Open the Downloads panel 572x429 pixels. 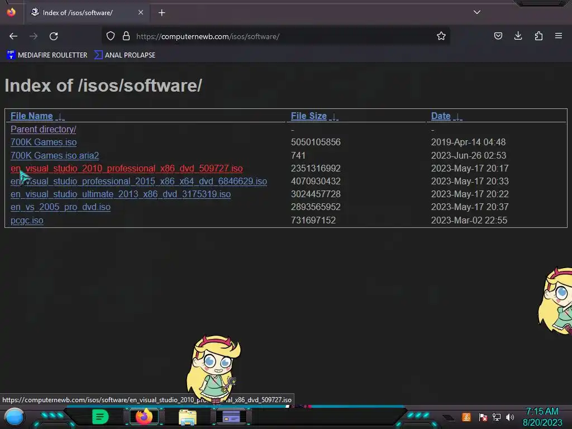tap(518, 36)
